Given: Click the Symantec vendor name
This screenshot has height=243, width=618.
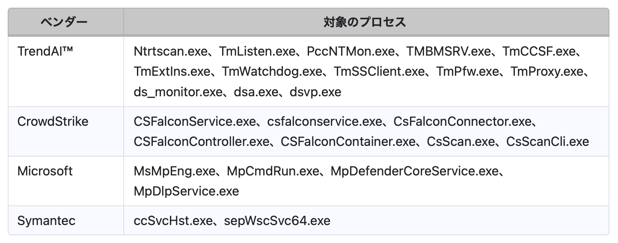Looking at the screenshot, I should click(x=46, y=221).
